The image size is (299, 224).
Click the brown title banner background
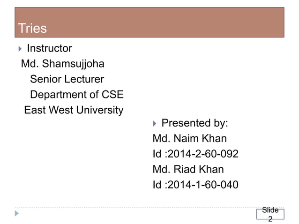click(x=164, y=21)
